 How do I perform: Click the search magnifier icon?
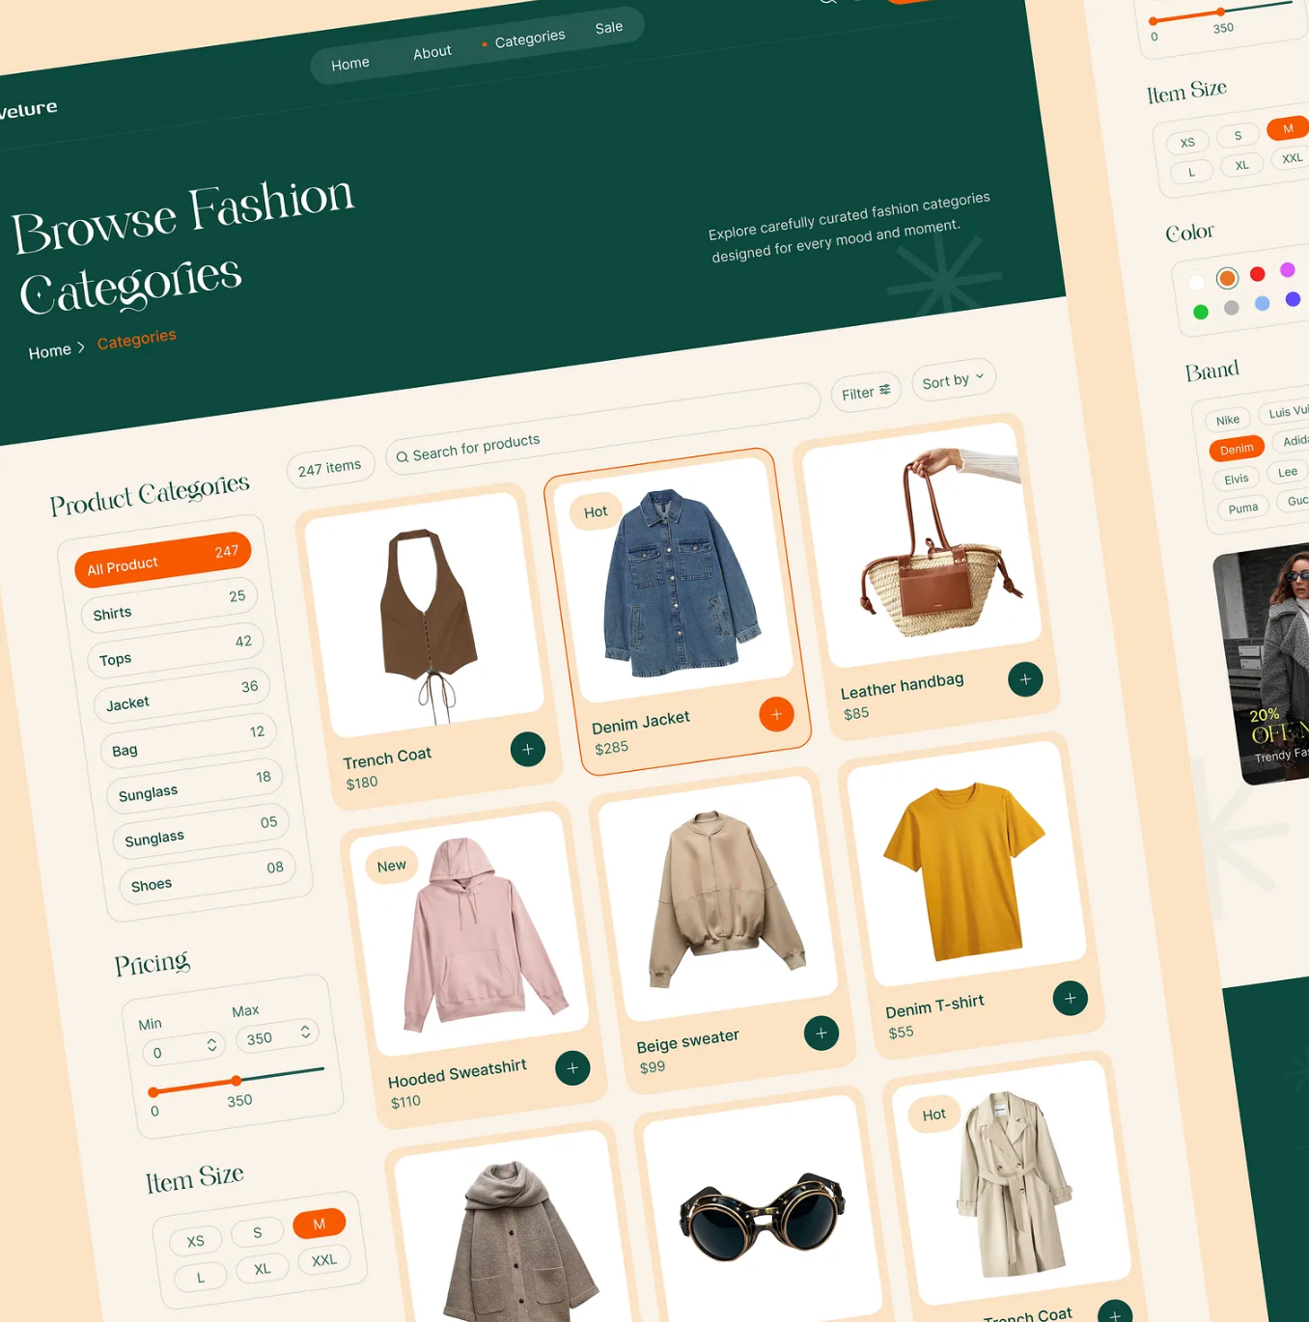tap(403, 457)
